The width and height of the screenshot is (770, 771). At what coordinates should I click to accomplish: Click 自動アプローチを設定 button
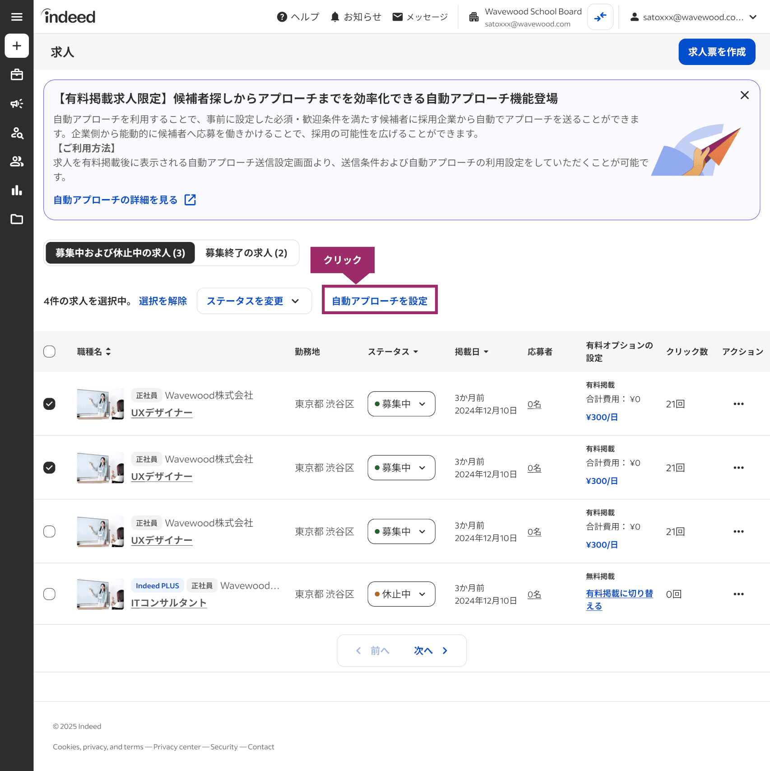(379, 301)
